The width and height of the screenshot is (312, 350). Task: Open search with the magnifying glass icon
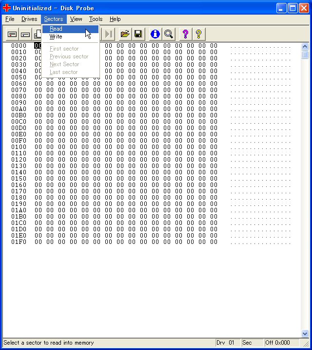pos(169,34)
